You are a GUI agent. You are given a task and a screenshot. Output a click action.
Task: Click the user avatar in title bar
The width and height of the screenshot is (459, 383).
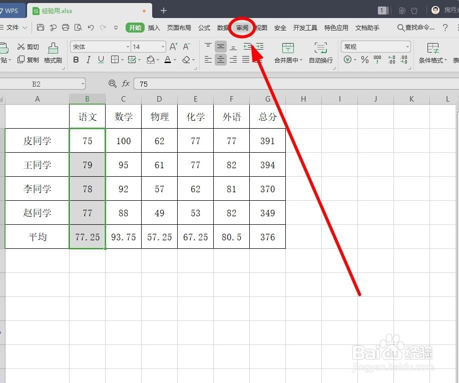click(x=435, y=10)
